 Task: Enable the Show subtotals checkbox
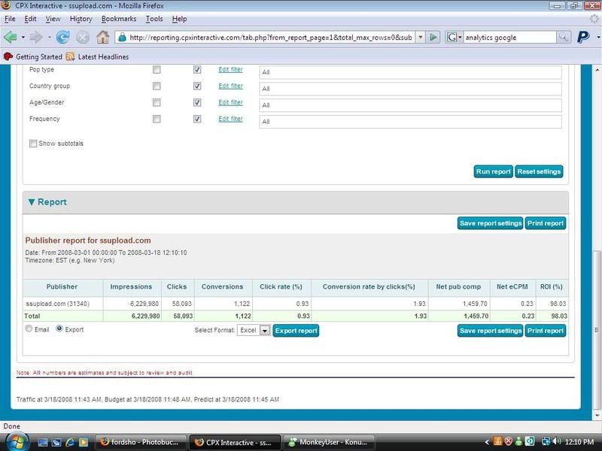click(x=33, y=144)
